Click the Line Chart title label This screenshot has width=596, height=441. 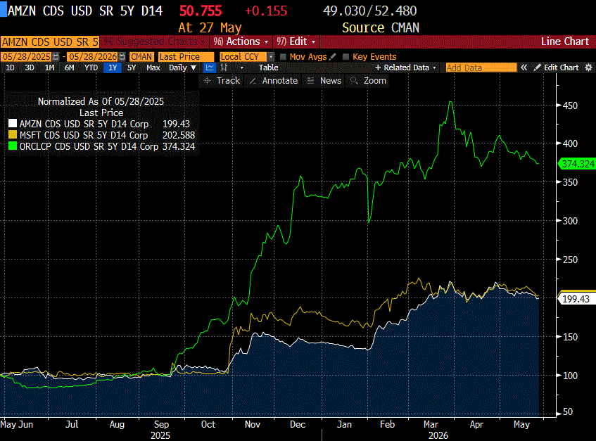565,41
